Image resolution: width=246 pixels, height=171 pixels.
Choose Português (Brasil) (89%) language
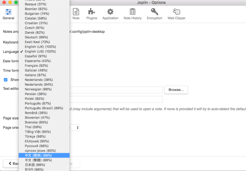tap(44, 108)
